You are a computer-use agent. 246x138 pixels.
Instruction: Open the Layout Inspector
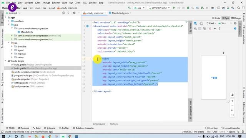(x=231, y=128)
